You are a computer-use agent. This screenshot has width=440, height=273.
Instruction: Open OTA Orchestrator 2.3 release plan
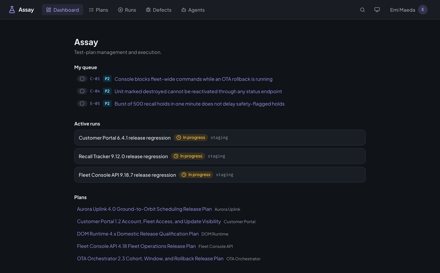pos(150,259)
